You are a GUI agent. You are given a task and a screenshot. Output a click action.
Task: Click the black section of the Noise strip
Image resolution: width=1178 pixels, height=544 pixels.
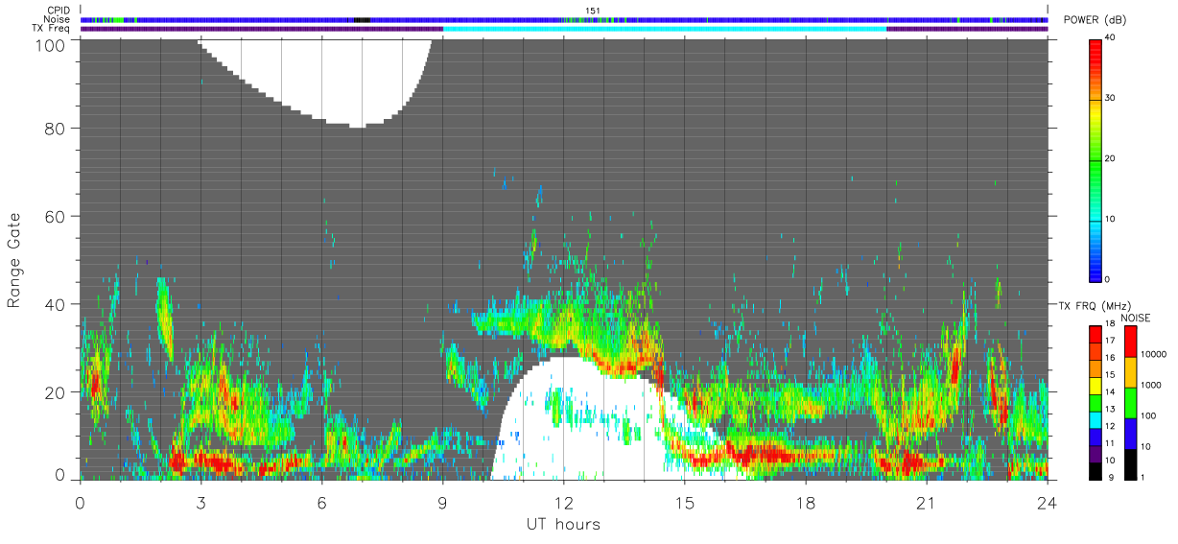[362, 19]
